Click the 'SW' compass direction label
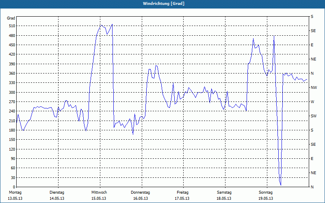 314,116
